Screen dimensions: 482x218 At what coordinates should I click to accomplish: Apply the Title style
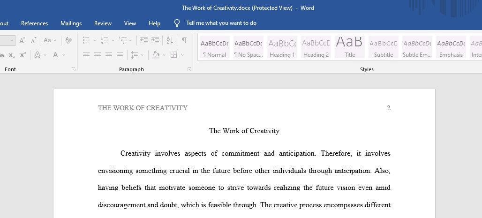click(x=349, y=47)
